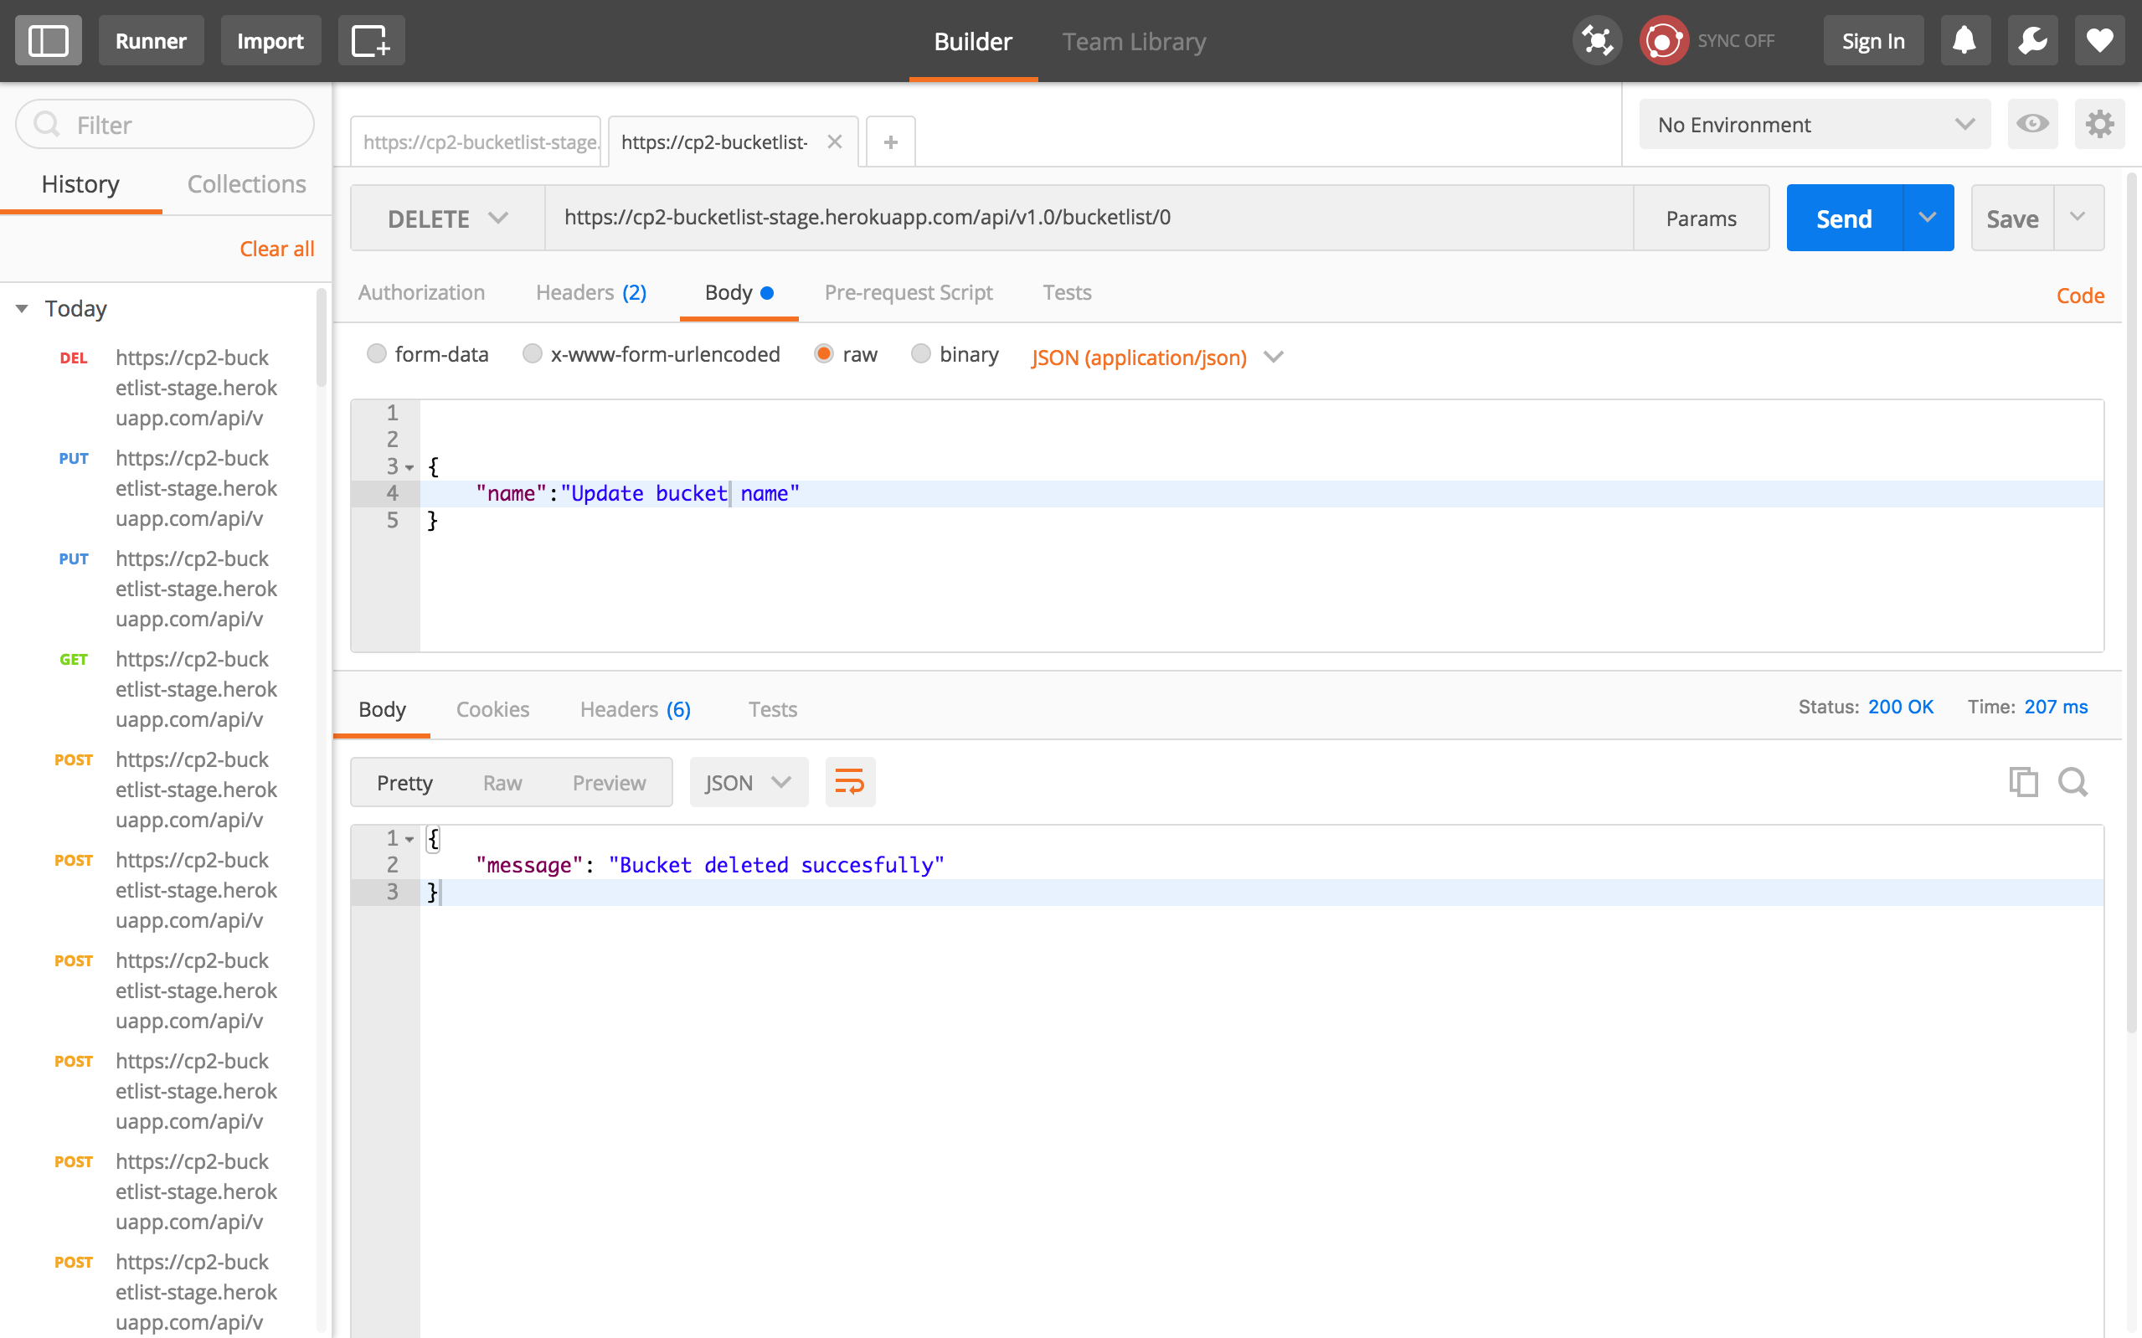Expand the No Environment selector
2142x1338 pixels.
point(1814,125)
